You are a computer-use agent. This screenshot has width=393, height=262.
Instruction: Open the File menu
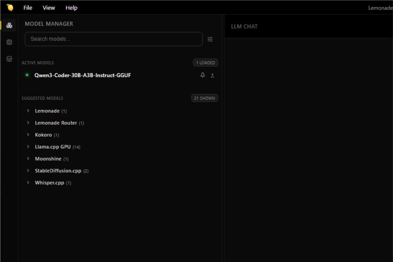[28, 8]
